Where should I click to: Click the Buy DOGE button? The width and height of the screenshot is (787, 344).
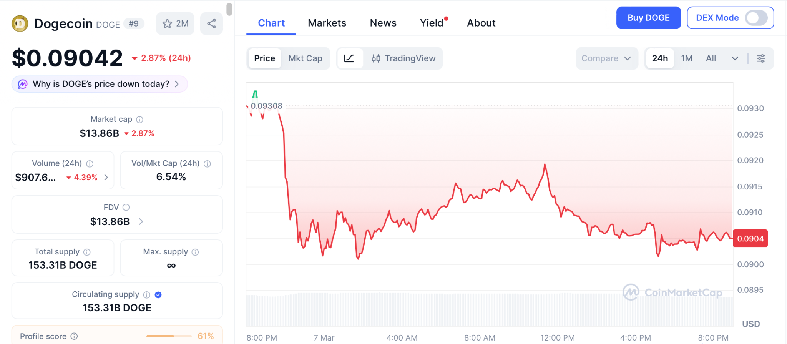point(648,18)
